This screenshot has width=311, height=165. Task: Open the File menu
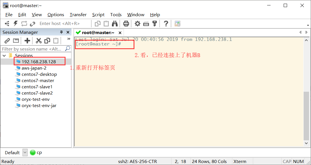coord(9,15)
